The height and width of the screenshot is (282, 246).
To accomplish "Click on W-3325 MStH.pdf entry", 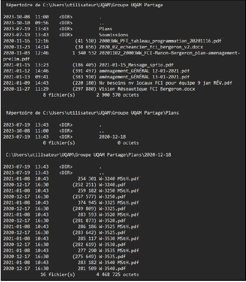I will click(x=119, y=202).
